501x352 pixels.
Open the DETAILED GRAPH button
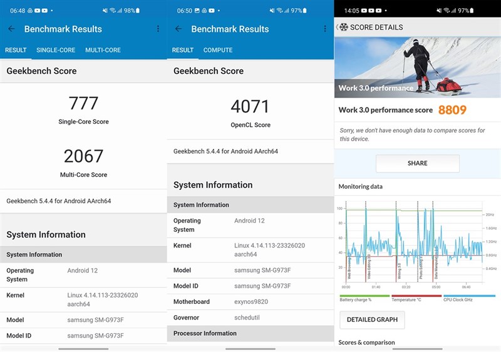tap(372, 319)
